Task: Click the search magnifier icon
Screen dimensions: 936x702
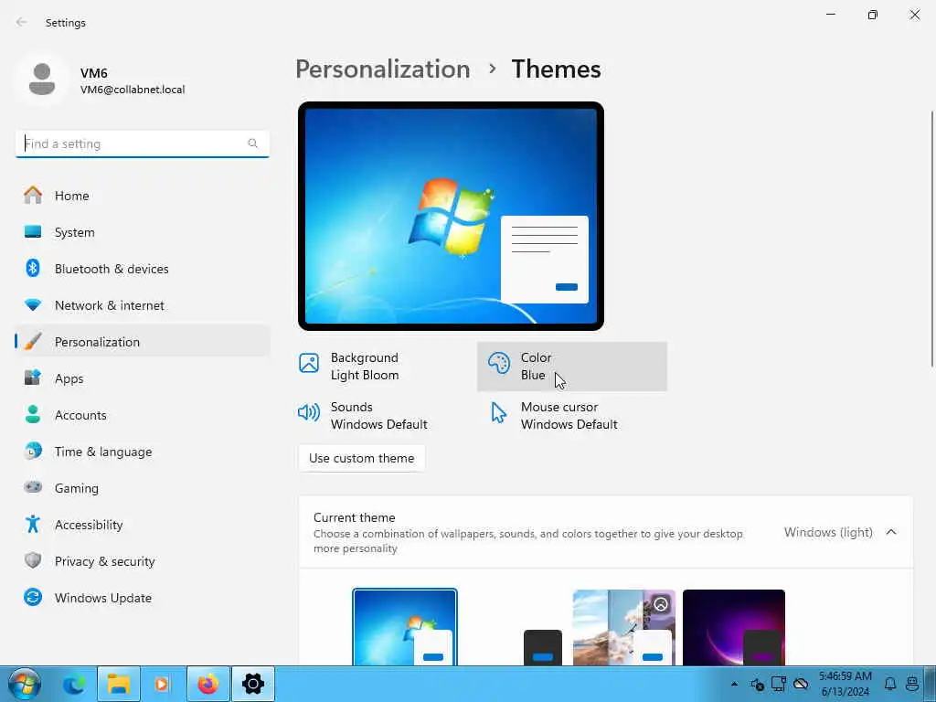Action: [252, 144]
